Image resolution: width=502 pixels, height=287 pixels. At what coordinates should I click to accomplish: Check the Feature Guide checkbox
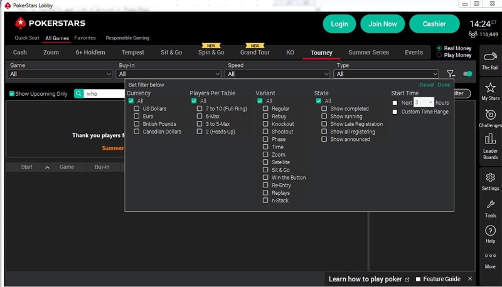(418, 279)
